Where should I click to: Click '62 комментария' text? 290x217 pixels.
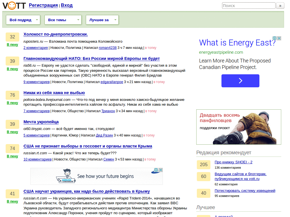click(226, 184)
